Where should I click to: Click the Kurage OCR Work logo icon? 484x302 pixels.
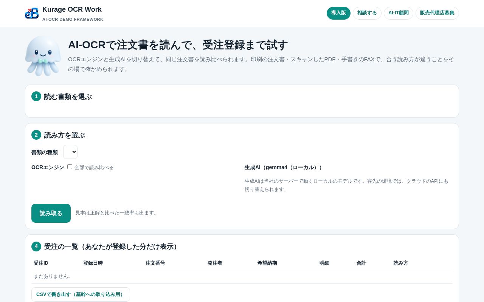point(32,13)
